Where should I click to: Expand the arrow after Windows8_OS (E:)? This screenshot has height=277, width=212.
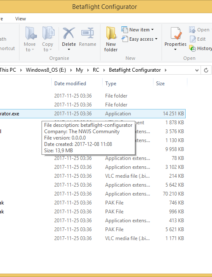tap(71, 70)
